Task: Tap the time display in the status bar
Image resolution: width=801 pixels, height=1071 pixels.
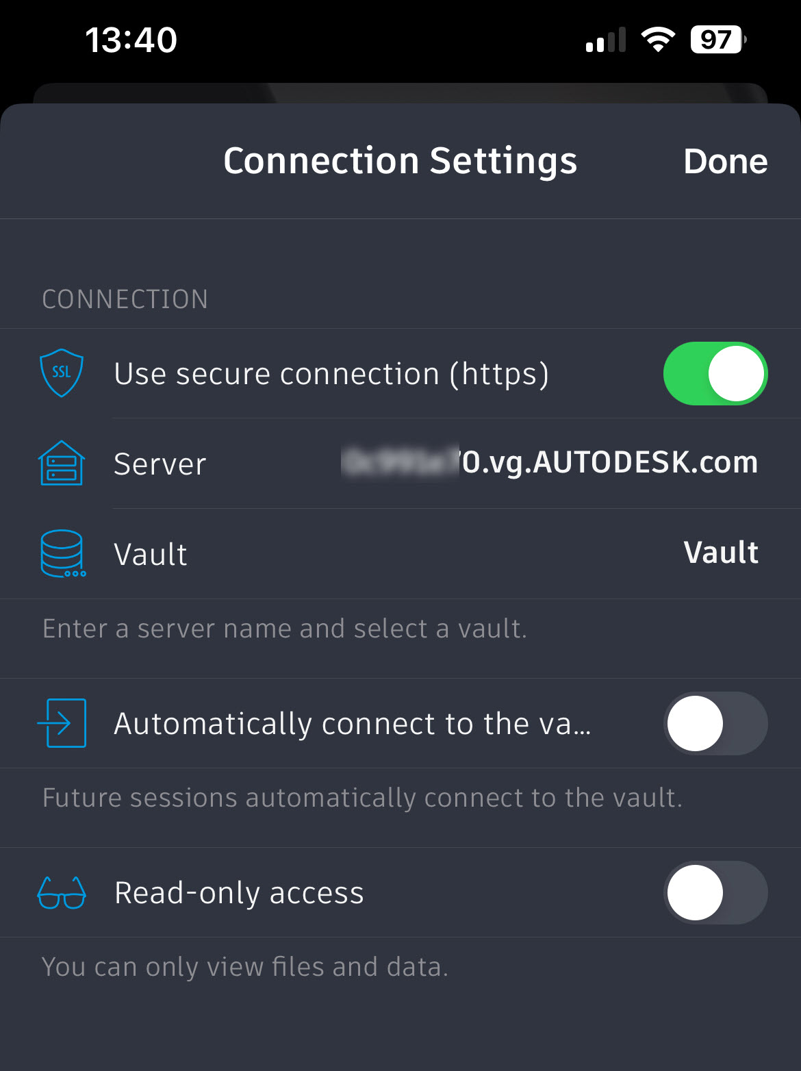Action: (132, 39)
